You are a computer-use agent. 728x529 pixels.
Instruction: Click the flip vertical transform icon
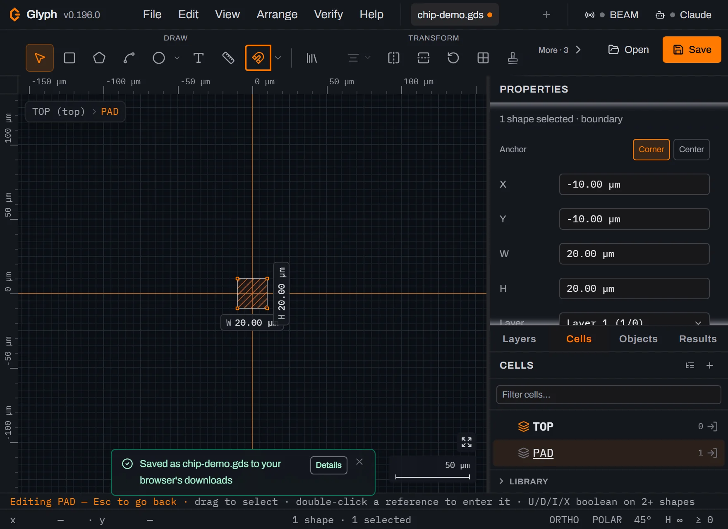click(424, 58)
